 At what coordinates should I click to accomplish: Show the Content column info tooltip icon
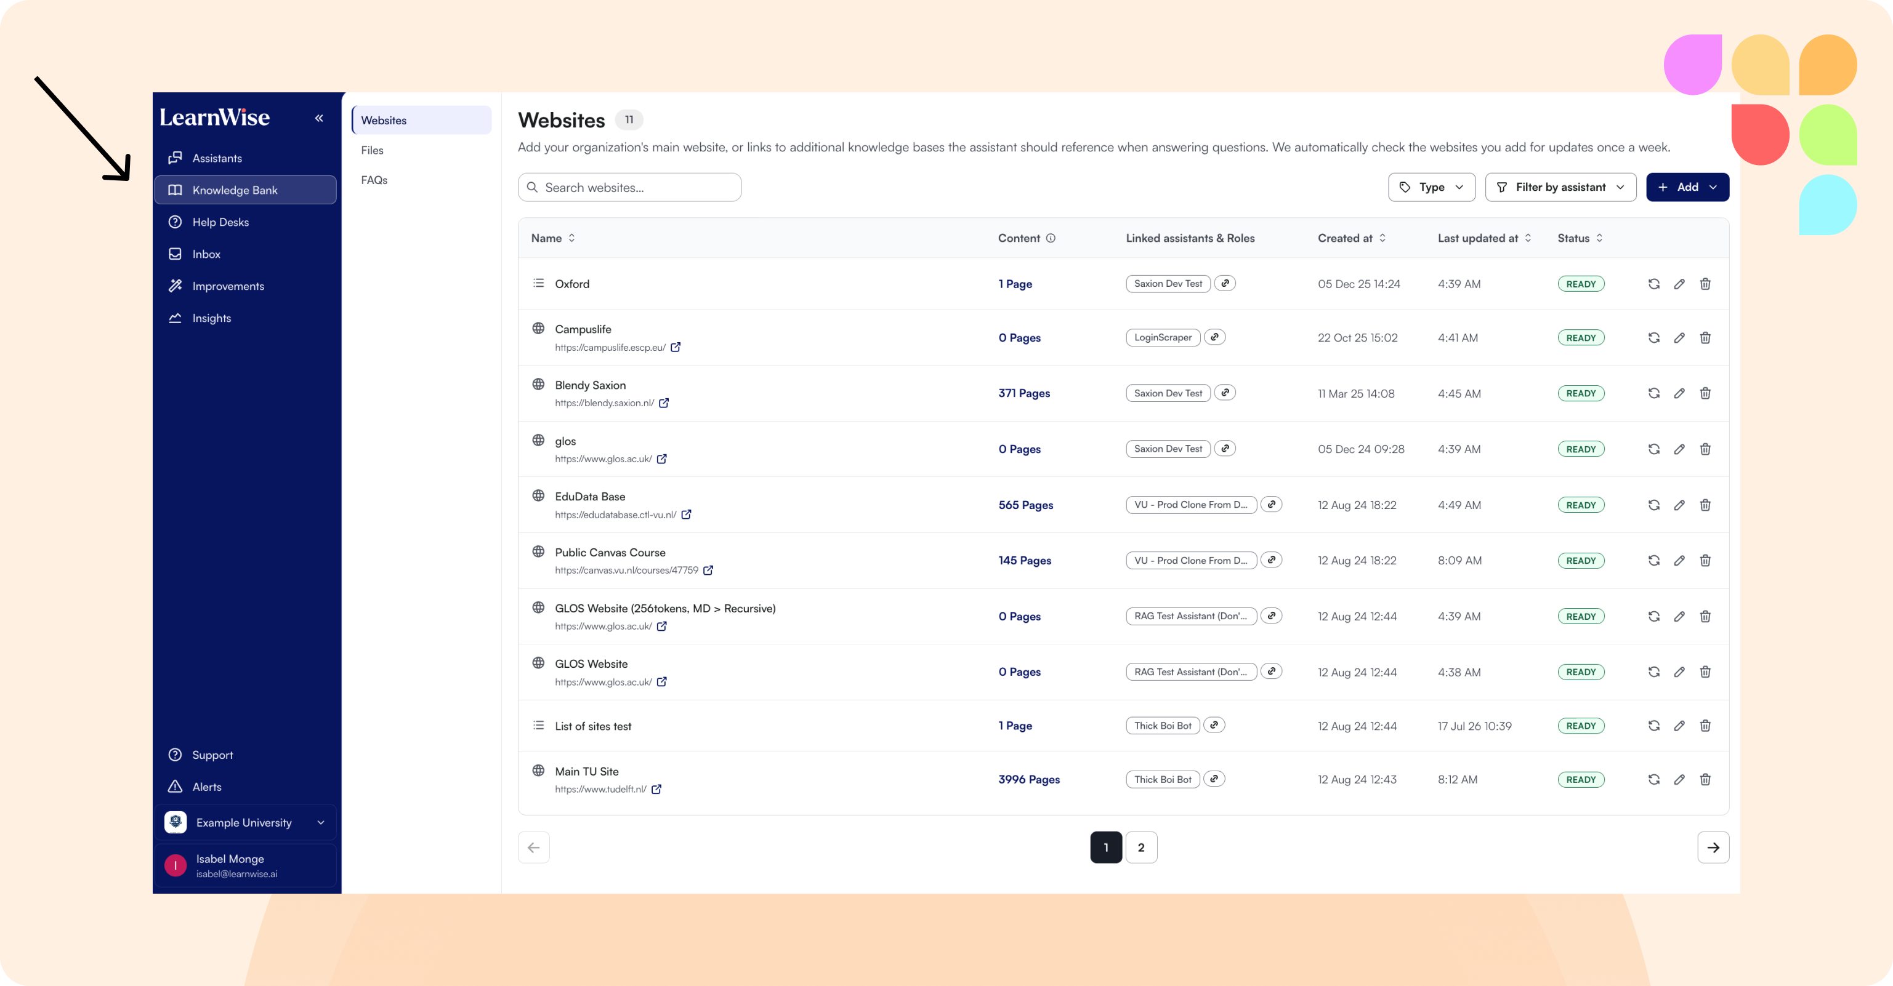point(1050,238)
